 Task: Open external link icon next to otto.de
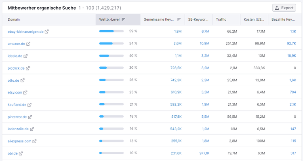(x=22, y=80)
